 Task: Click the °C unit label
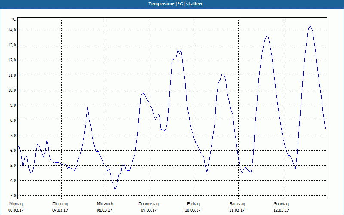(14, 19)
